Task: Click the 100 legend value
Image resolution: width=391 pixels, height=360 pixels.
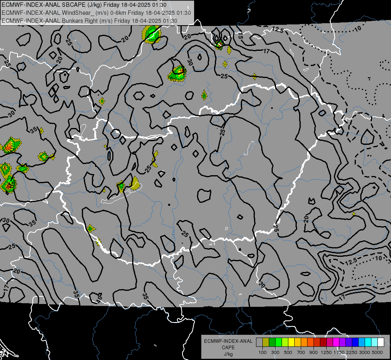Action: point(262,352)
